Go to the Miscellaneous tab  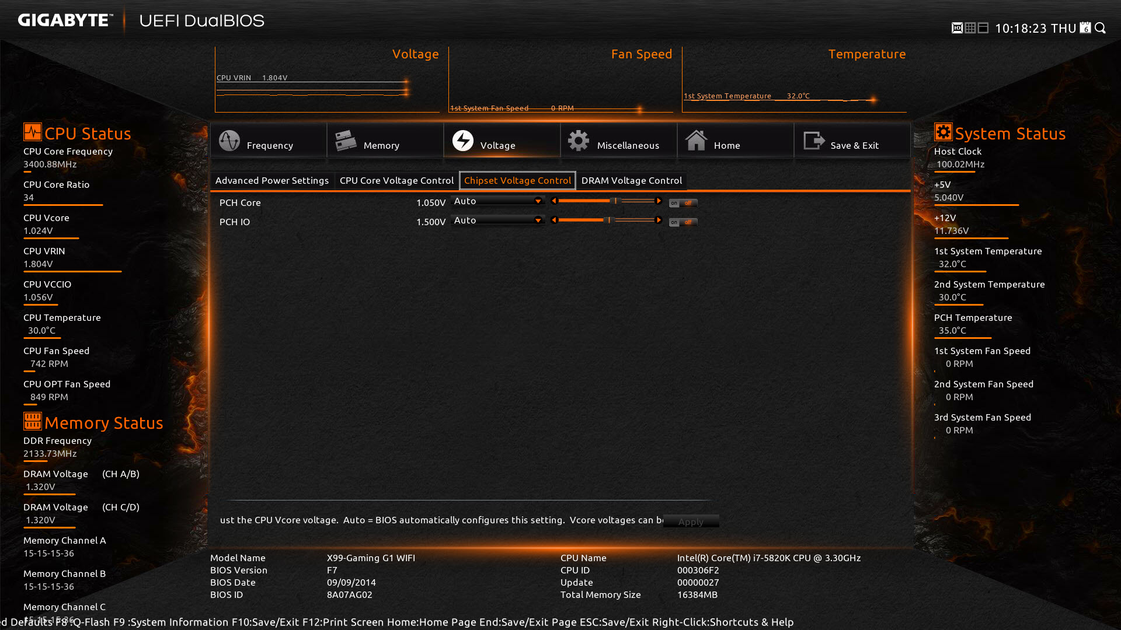(x=619, y=141)
